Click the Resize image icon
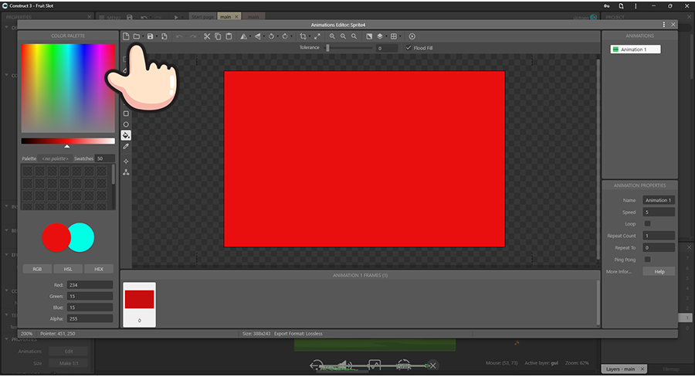695x377 pixels. [x=317, y=36]
